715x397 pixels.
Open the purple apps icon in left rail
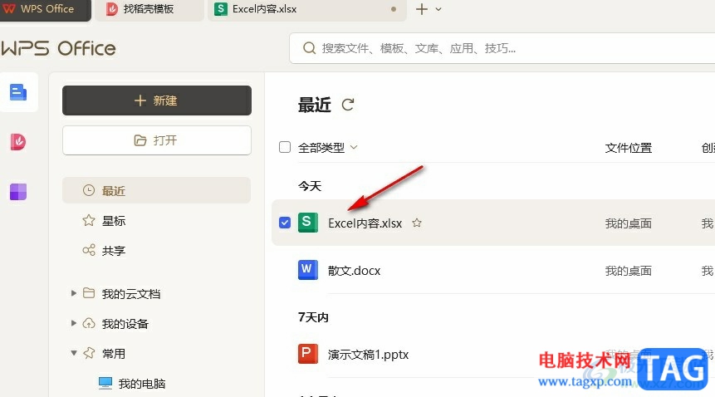[x=18, y=191]
